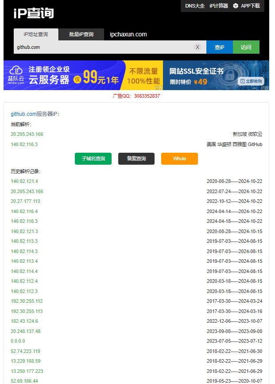Open history IP 20.205.243.166 dated 2022-07-24
The height and width of the screenshot is (384, 275).
click(x=27, y=191)
